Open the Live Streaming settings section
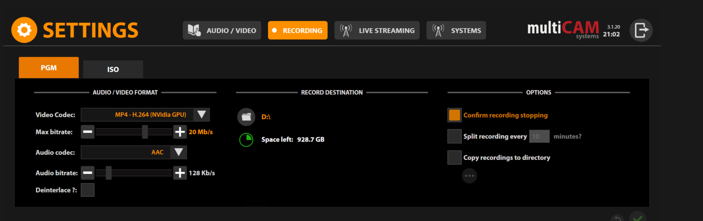 tap(377, 30)
